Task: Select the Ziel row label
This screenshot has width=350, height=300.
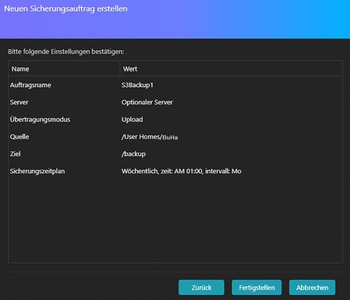Action: click(x=15, y=153)
